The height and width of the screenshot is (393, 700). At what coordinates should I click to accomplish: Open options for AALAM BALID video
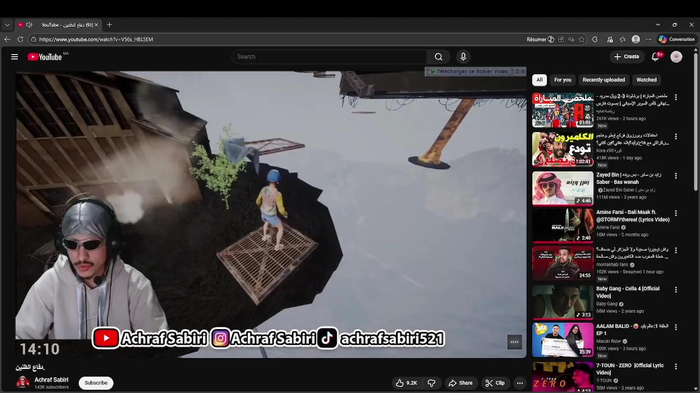pos(676,327)
